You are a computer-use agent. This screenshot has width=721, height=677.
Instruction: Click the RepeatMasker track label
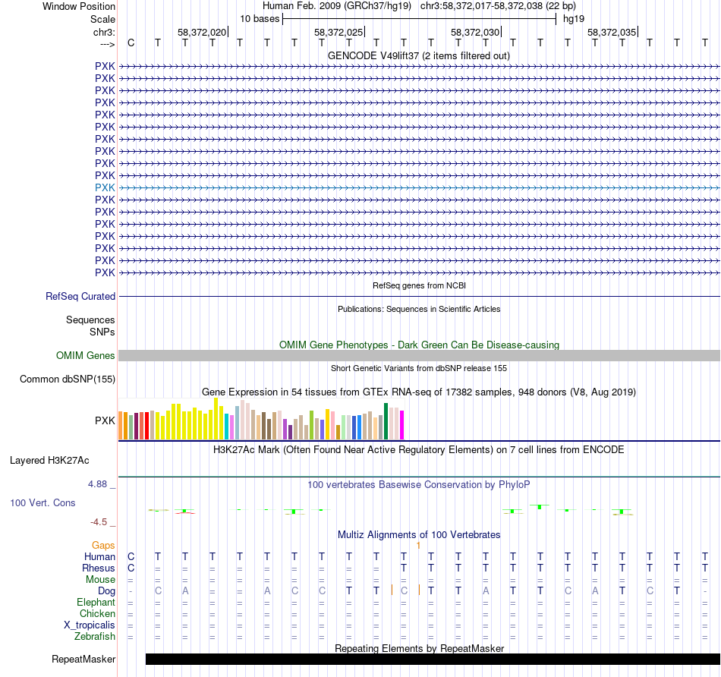pos(83,659)
